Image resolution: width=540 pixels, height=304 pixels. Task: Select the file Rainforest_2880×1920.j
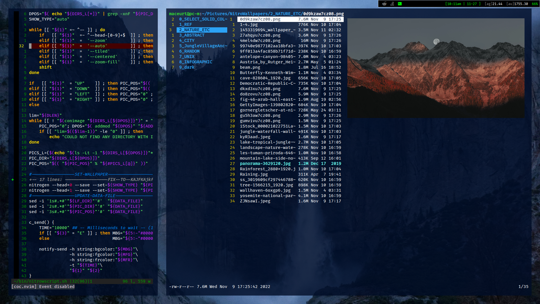290,169
